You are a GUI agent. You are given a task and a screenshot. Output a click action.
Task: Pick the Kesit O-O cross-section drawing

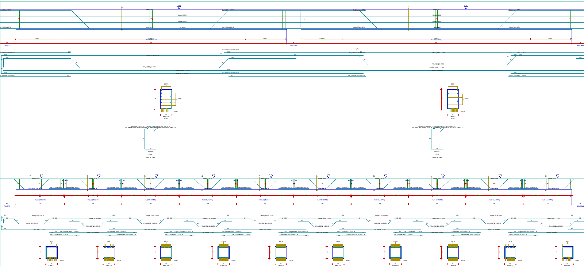click(x=338, y=253)
